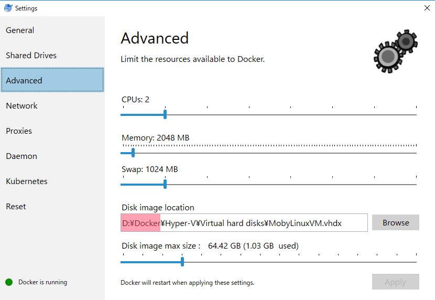Close the Settings window
The image size is (435, 300).
click(x=427, y=8)
